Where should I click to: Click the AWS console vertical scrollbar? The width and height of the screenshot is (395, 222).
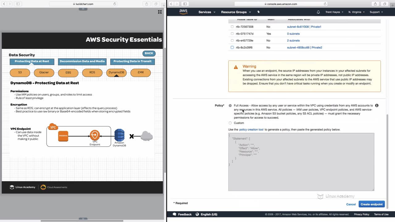click(x=387, y=161)
